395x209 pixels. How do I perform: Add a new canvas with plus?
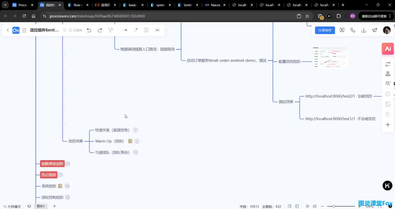tap(55, 206)
